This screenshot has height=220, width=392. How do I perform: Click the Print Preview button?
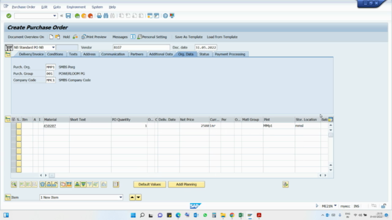click(x=94, y=37)
